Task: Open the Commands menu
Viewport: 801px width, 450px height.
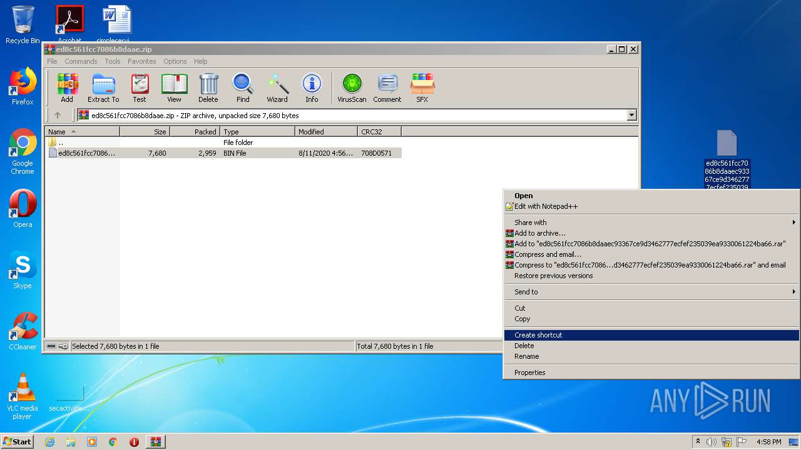Action: (81, 61)
